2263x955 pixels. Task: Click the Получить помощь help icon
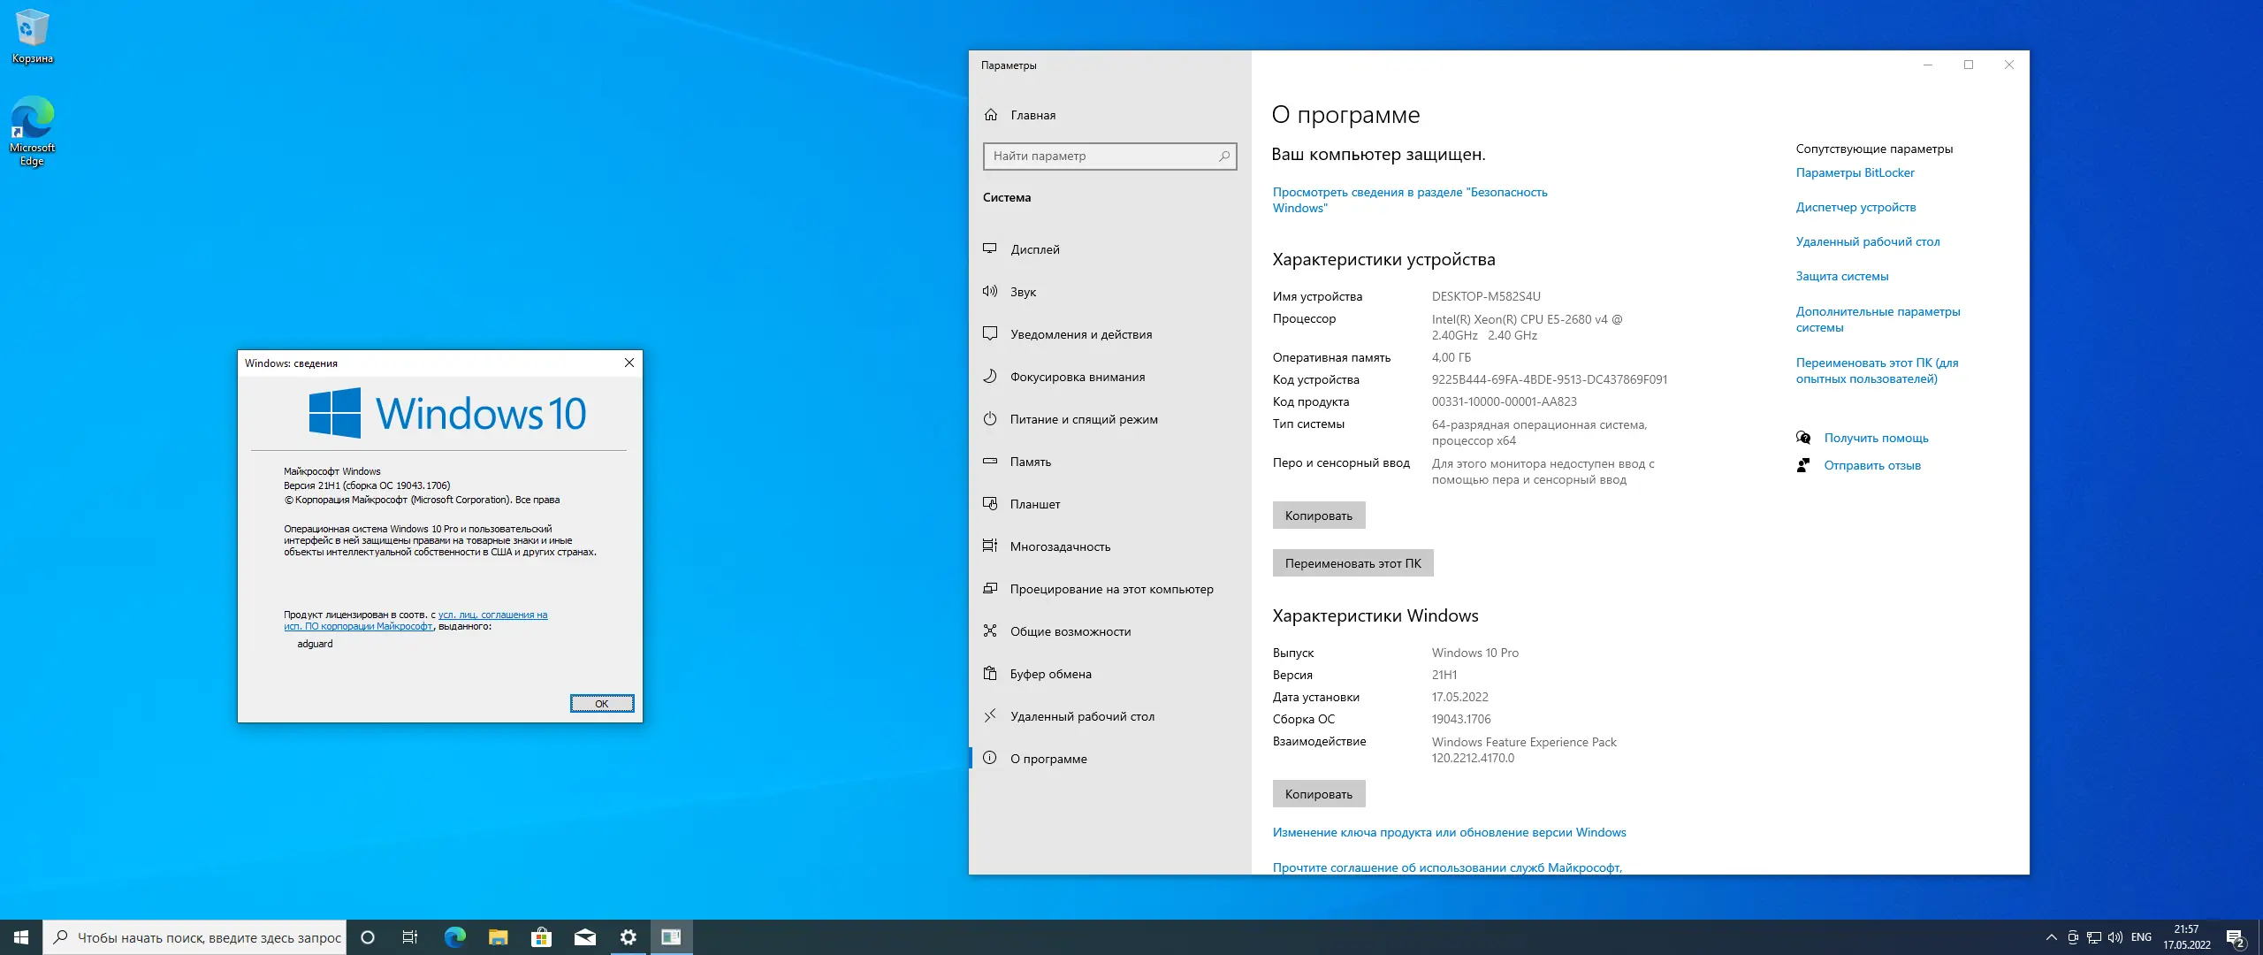1803,437
